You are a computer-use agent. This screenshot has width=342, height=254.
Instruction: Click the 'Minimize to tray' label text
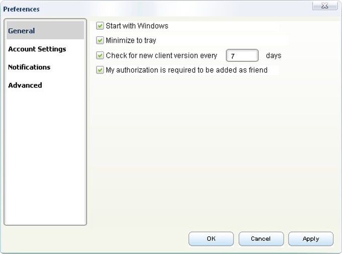(131, 40)
